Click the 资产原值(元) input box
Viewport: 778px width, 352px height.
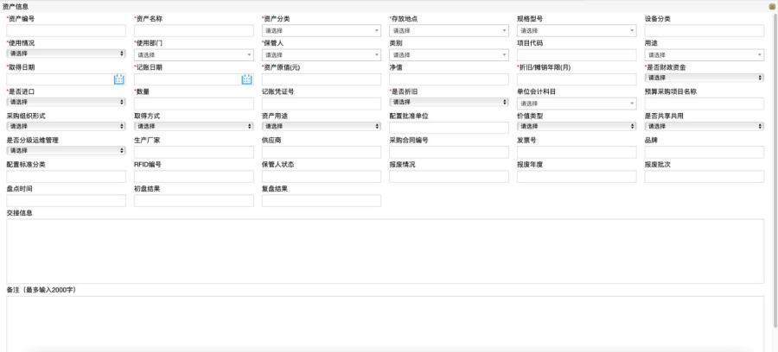click(321, 79)
